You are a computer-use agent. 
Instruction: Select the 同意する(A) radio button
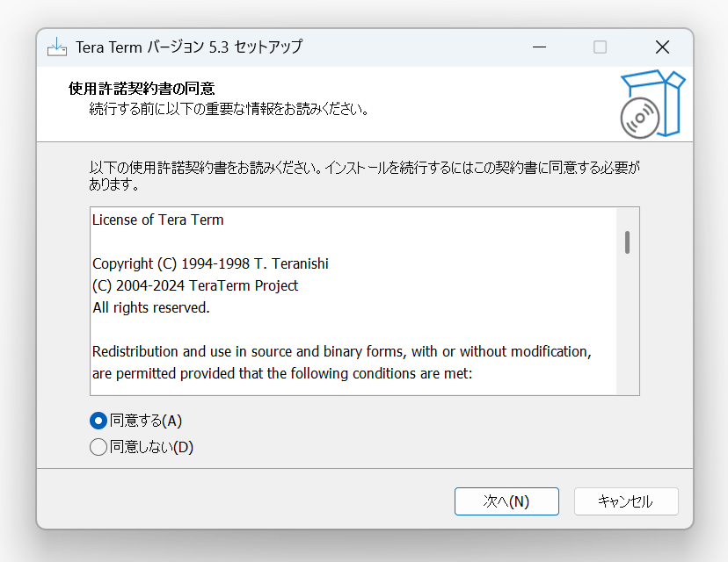tap(98, 421)
